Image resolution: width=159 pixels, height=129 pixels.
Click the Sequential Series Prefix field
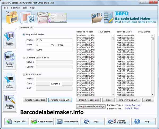pyautogui.click(x=54, y=40)
